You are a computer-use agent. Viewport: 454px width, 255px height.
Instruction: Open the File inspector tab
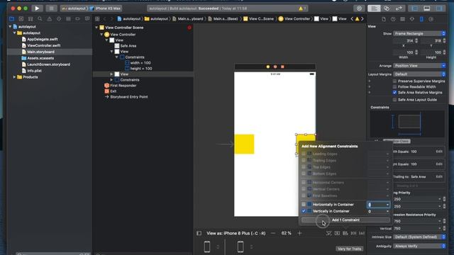pos(383,19)
